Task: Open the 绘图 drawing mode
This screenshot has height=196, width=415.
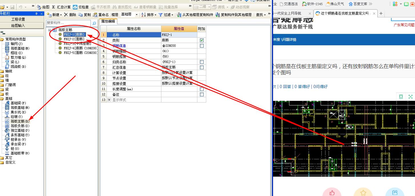Action: (x=43, y=7)
